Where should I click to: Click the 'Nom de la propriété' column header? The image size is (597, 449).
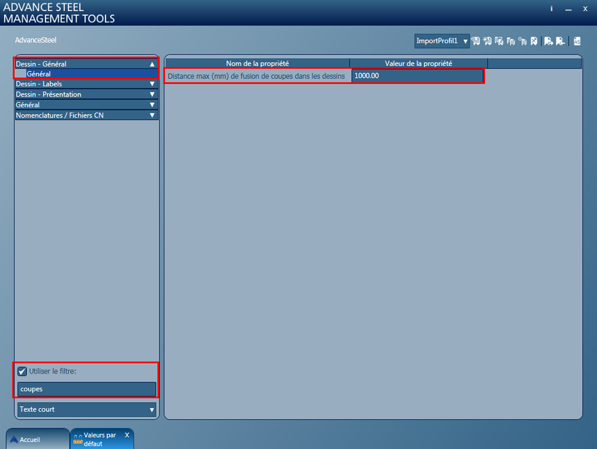tap(257, 63)
